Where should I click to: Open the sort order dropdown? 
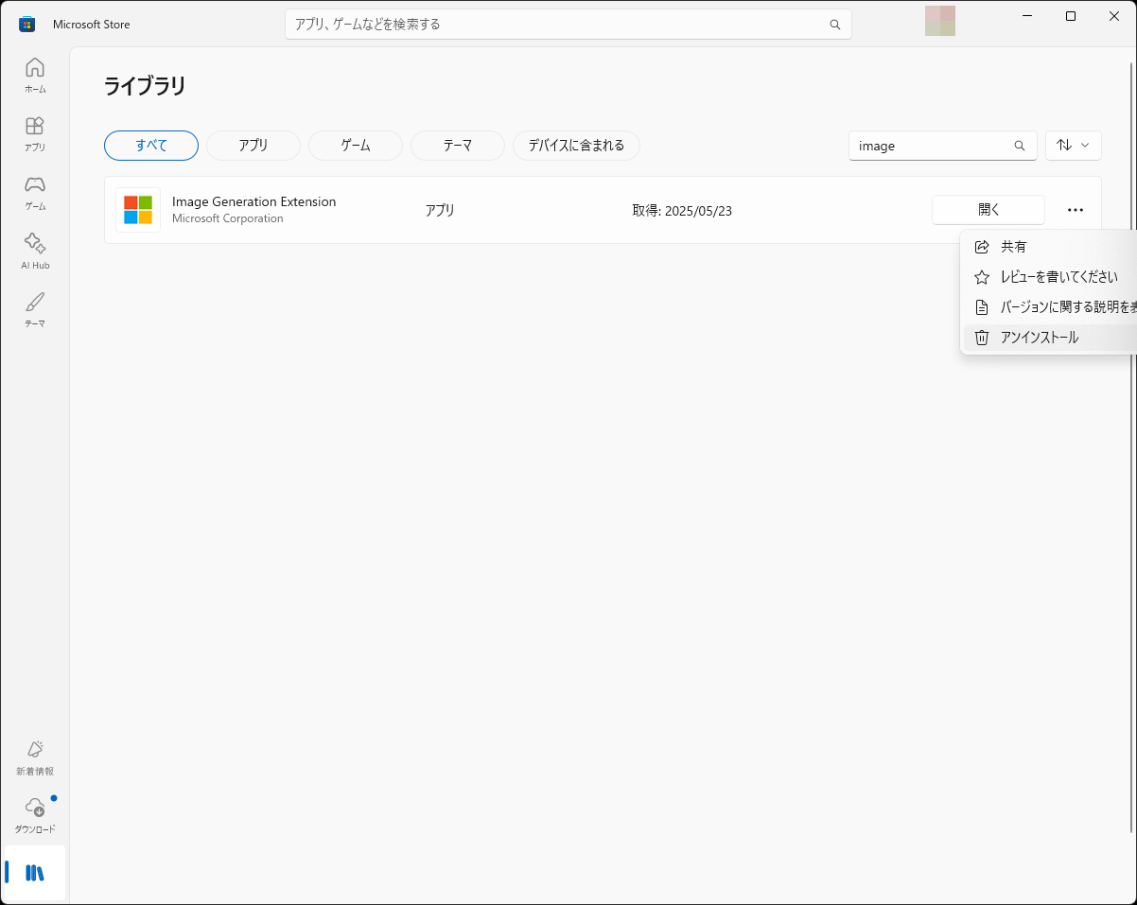pyautogui.click(x=1074, y=146)
